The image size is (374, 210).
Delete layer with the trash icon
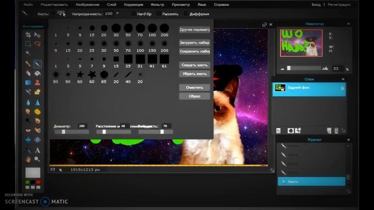click(337, 131)
